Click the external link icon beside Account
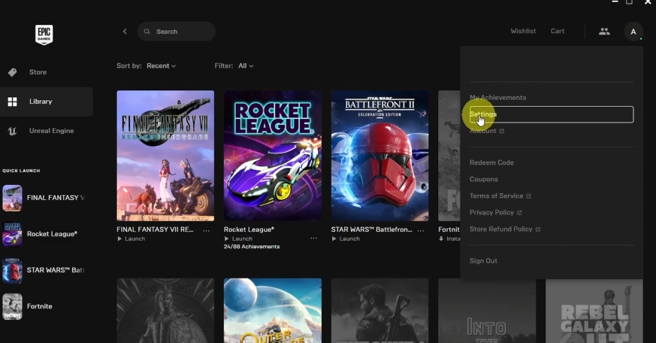Screen dimensions: 656x343 coord(502,131)
